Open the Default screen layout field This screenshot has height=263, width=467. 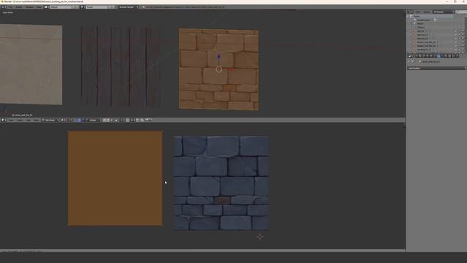[61, 7]
